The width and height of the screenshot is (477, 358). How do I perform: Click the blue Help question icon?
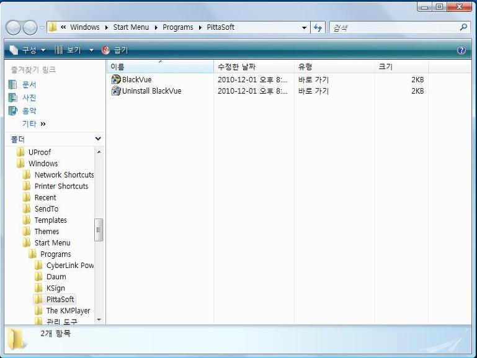tap(461, 50)
